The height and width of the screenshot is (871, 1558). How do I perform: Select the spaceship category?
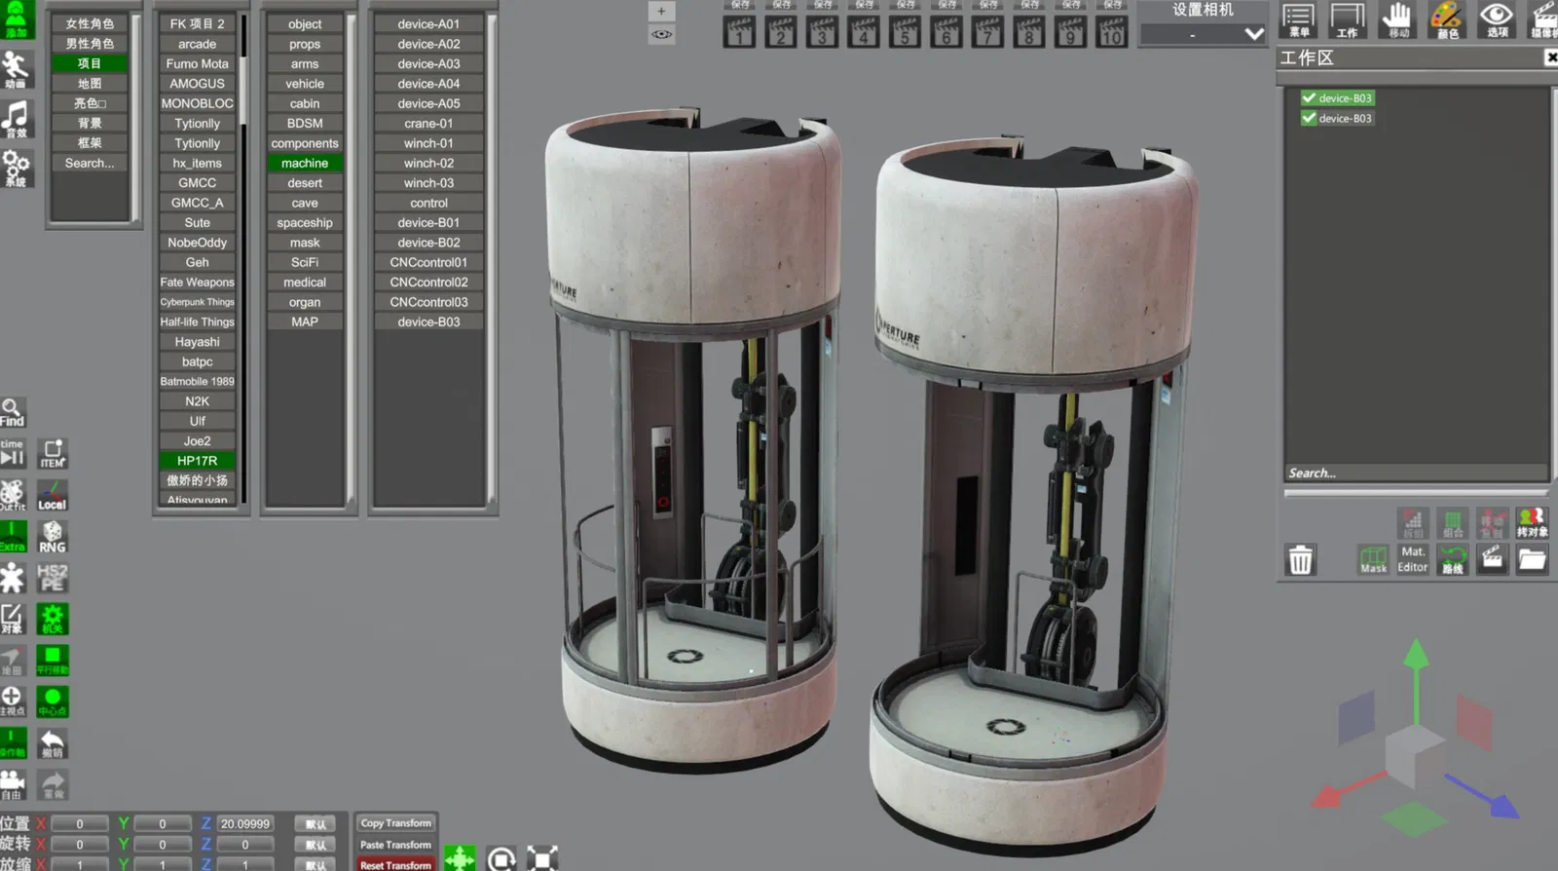point(305,222)
